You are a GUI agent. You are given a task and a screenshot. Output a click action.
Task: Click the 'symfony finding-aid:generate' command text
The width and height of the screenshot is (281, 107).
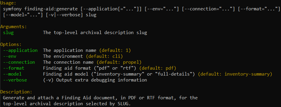click(41, 9)
